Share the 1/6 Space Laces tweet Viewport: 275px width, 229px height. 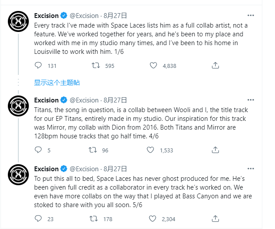[215, 65]
